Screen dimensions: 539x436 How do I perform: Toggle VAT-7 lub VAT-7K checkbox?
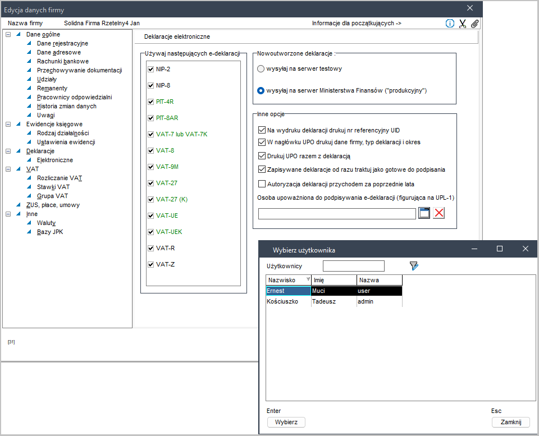pos(150,134)
